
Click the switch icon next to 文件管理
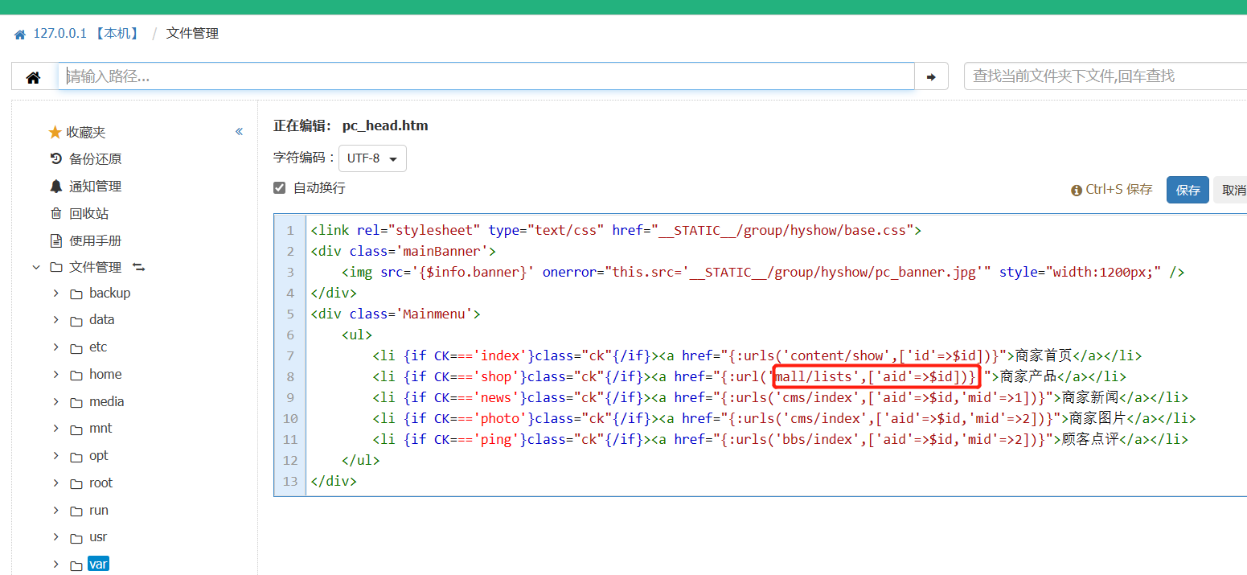tap(138, 267)
